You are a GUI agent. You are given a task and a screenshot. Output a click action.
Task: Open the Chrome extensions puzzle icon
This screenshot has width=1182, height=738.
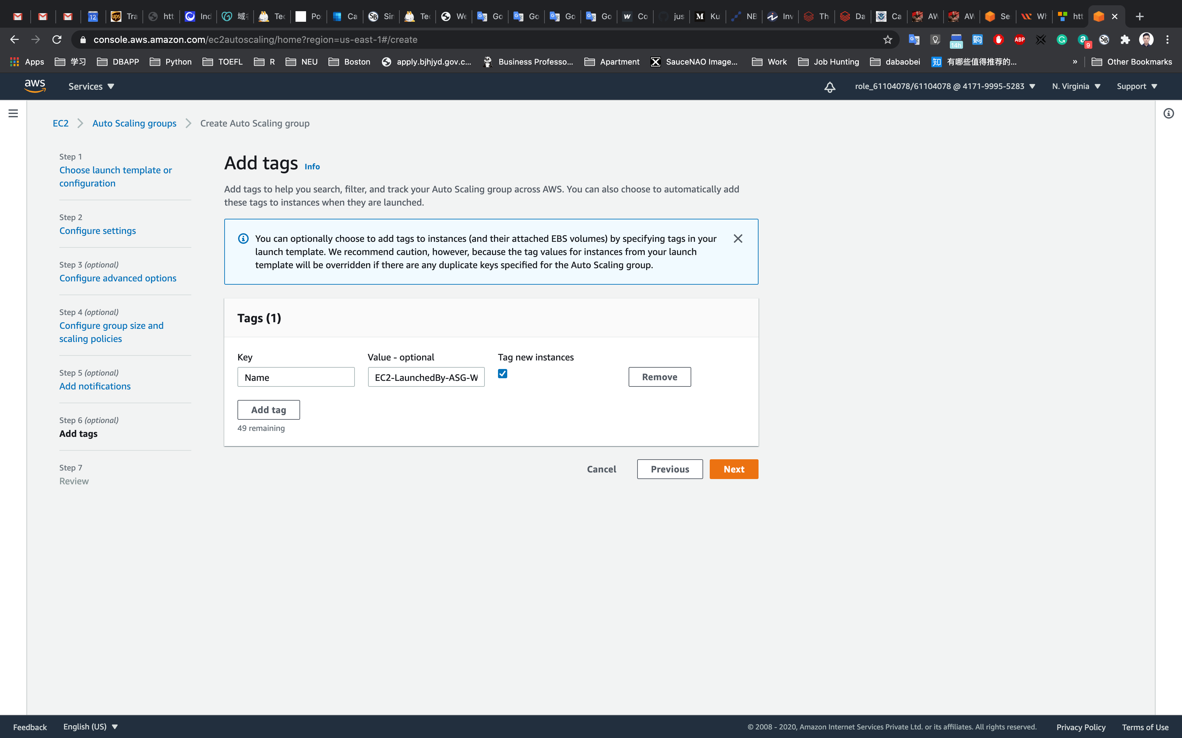(x=1125, y=40)
